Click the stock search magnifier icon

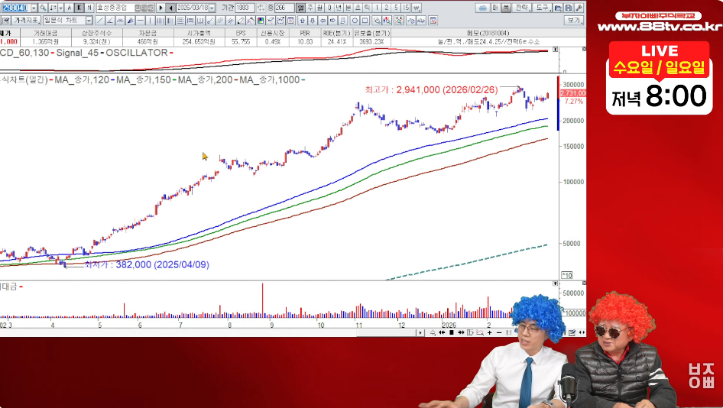click(x=43, y=8)
